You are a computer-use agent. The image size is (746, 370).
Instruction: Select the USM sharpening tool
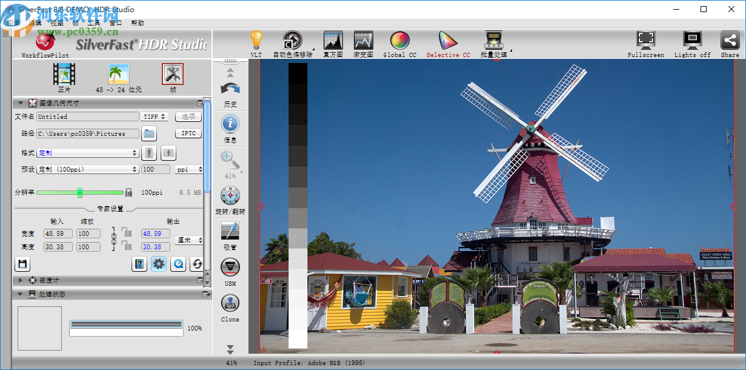(x=230, y=267)
